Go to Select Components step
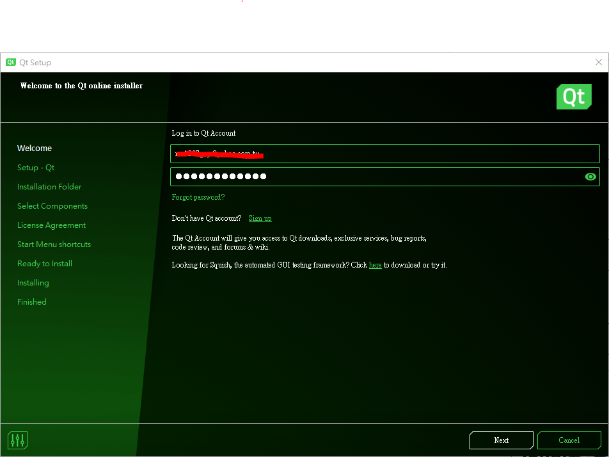 click(x=52, y=206)
